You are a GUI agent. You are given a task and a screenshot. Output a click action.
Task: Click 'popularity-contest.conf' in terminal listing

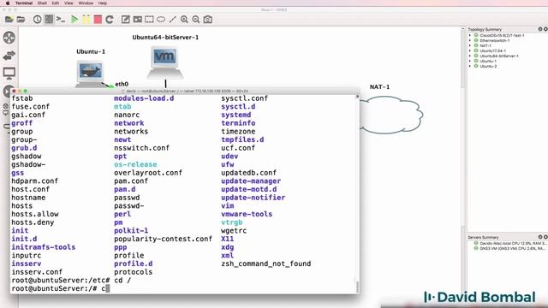[x=163, y=239]
